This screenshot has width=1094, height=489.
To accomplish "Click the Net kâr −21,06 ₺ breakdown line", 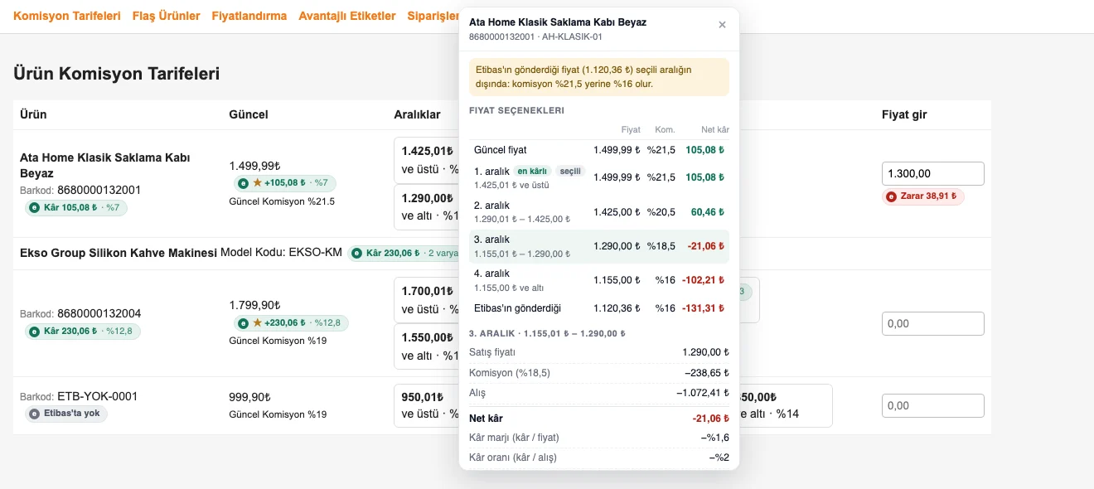I will [599, 419].
